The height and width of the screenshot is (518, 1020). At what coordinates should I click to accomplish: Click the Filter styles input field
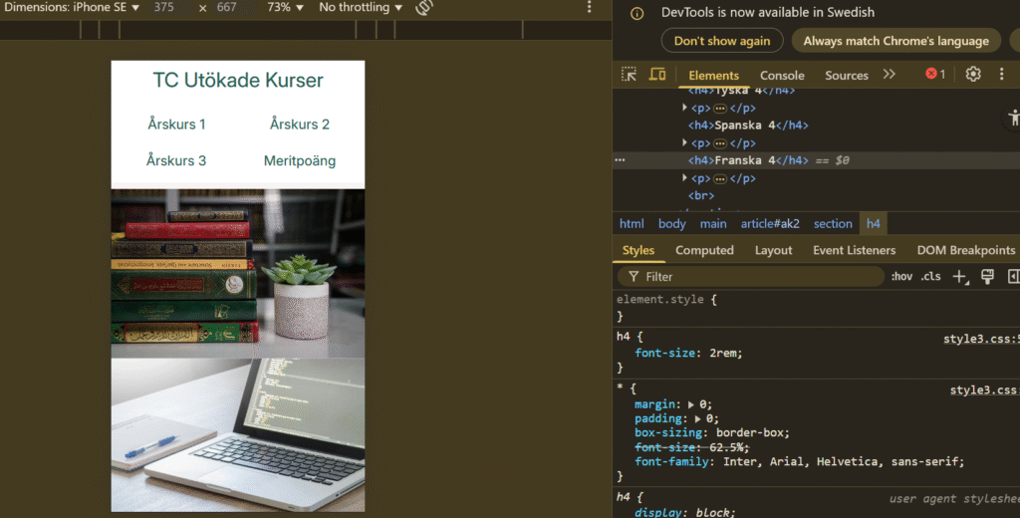(x=750, y=277)
